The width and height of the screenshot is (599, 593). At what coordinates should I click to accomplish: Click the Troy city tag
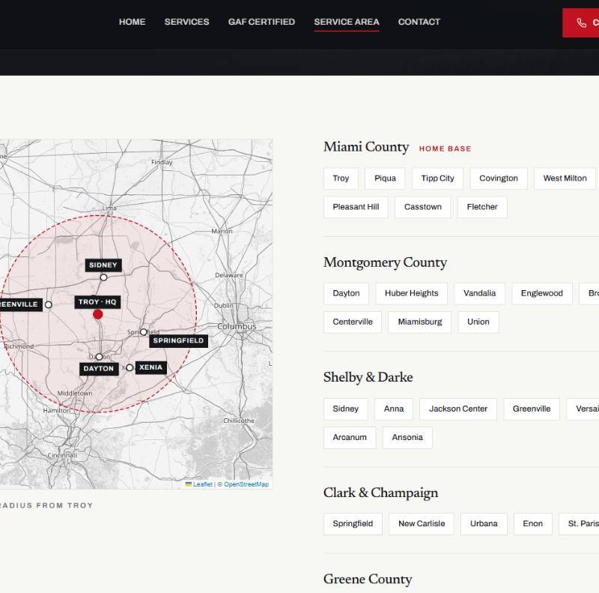(x=341, y=178)
